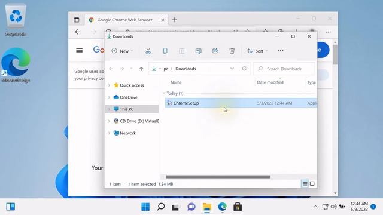Show hidden system tray icons
Image resolution: width=383 pixels, height=215 pixels.
point(315,207)
